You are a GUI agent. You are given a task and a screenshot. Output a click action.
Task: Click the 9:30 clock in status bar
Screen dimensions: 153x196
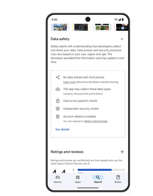(54, 20)
